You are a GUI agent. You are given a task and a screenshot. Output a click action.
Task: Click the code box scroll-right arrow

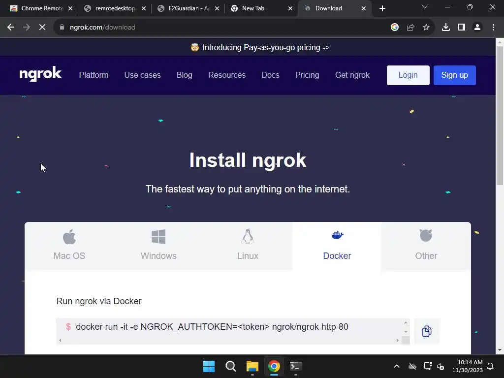click(x=398, y=340)
